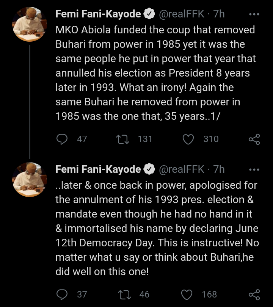Open Femi Fani-Kayode name on first tweet
This screenshot has width=273, height=307.
point(98,14)
